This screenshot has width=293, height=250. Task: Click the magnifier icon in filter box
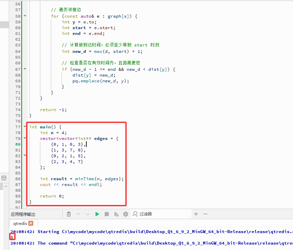[135, 214]
